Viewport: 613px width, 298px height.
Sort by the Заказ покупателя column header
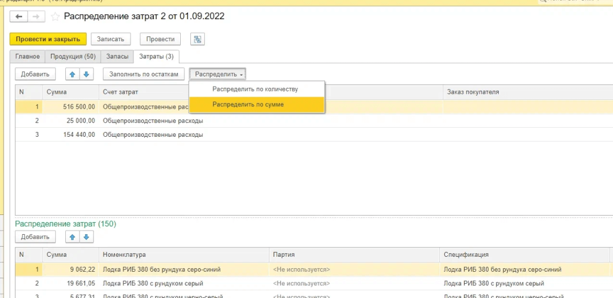[x=473, y=92]
